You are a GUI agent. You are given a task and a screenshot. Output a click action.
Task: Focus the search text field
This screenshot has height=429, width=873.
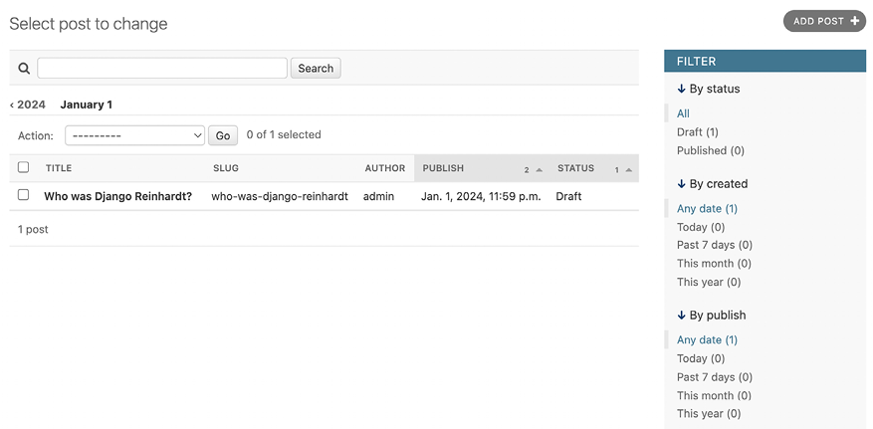[x=162, y=68]
